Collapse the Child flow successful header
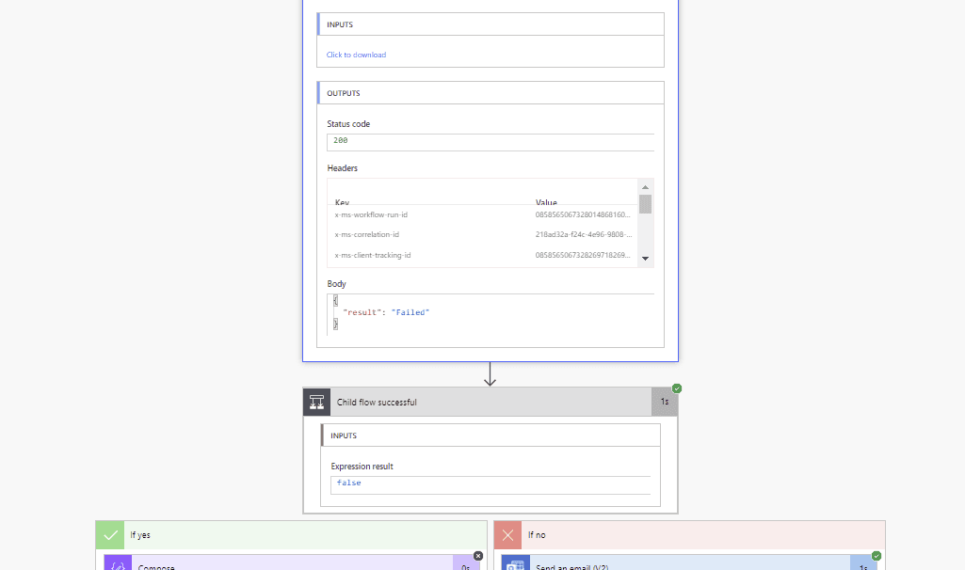Viewport: 965px width, 570px height. coord(491,403)
